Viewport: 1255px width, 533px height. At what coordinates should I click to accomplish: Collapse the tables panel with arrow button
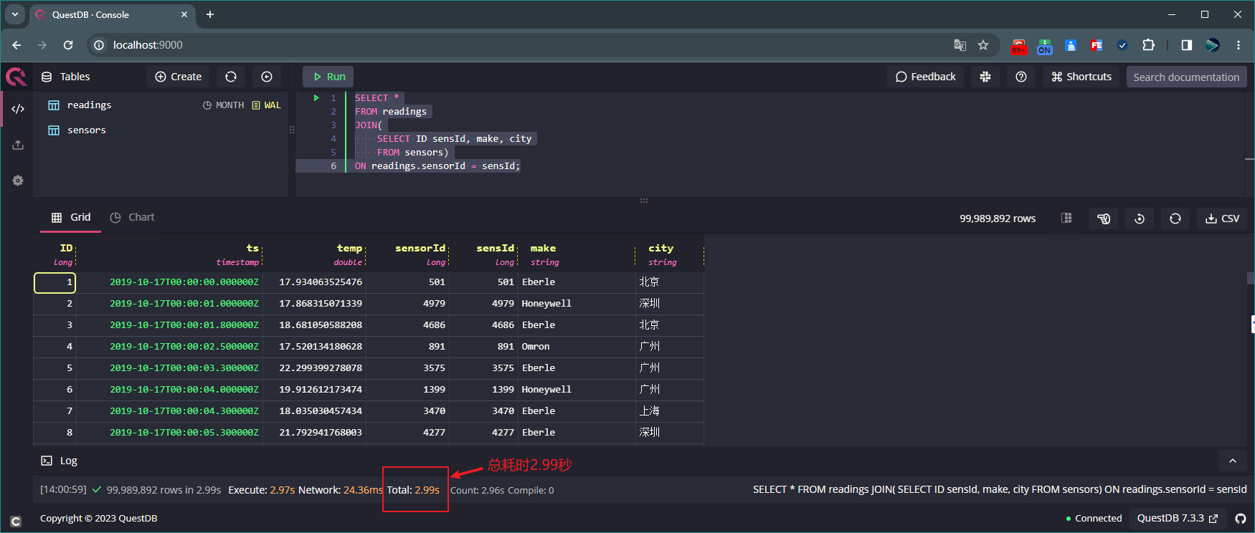pos(267,77)
